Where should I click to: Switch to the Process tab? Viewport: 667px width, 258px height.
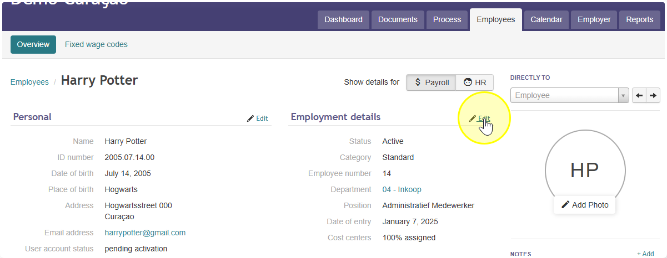point(447,19)
